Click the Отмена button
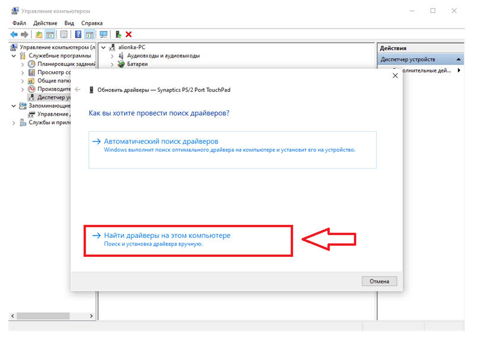Image resolution: width=481 pixels, height=337 pixels. pos(379,281)
